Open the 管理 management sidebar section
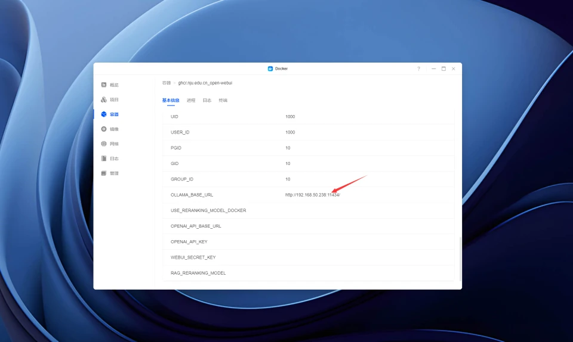573x342 pixels. (110, 173)
